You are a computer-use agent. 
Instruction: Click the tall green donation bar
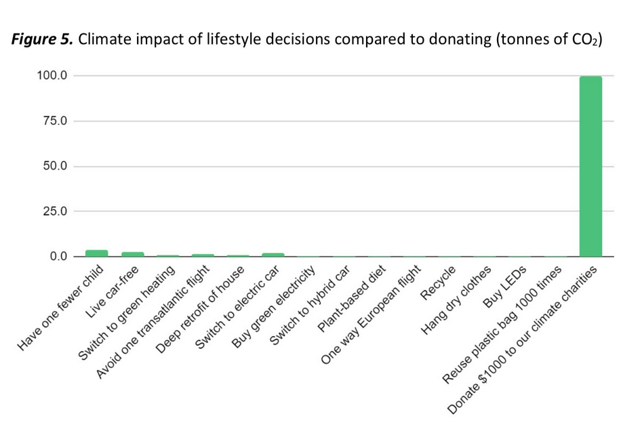coord(590,166)
